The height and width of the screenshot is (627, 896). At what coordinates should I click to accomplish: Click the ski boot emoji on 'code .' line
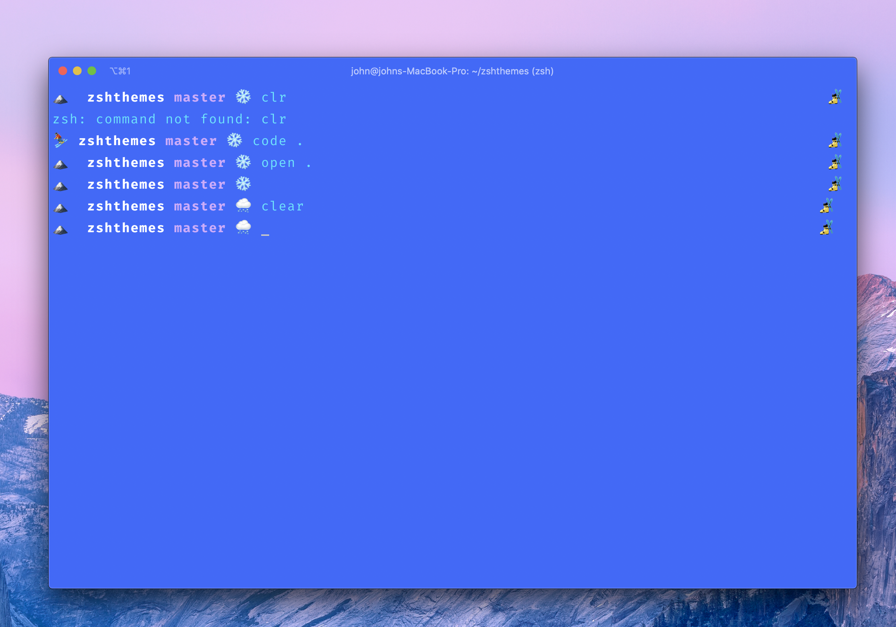click(x=835, y=140)
